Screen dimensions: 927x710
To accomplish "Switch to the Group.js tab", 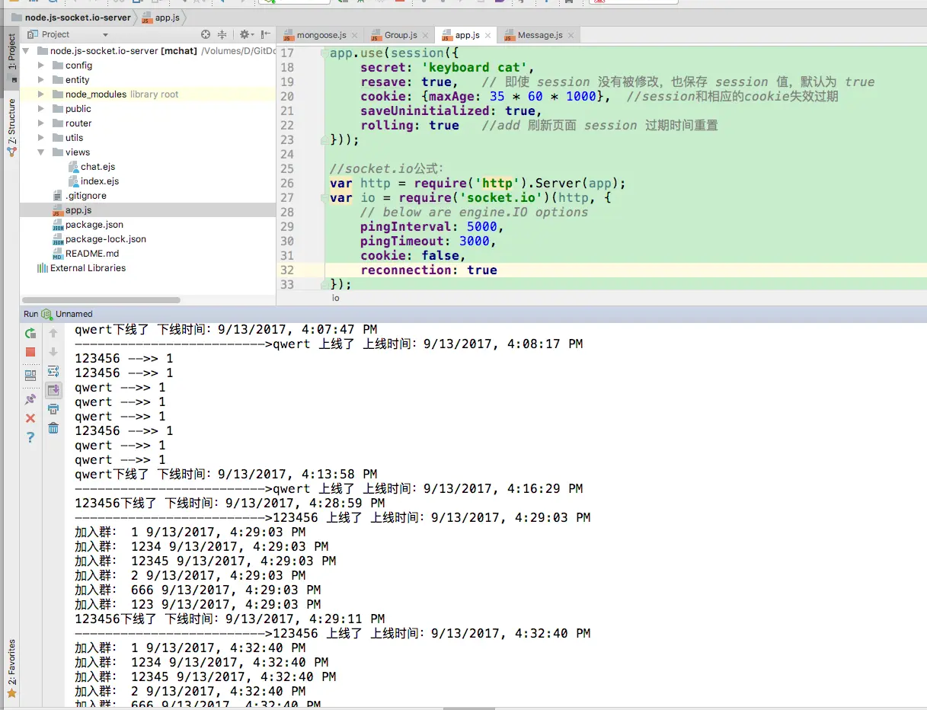I will click(401, 35).
